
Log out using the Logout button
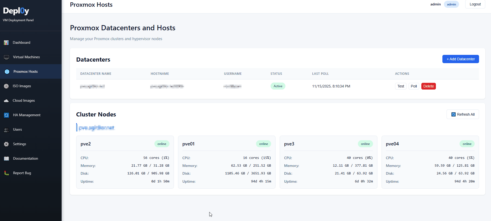[x=475, y=4]
